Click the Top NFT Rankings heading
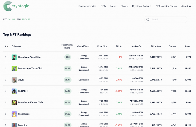 click(17, 35)
